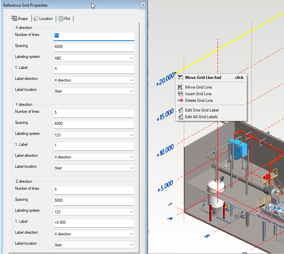
Task: Click the Y direction Spacing field
Action: coord(94,124)
